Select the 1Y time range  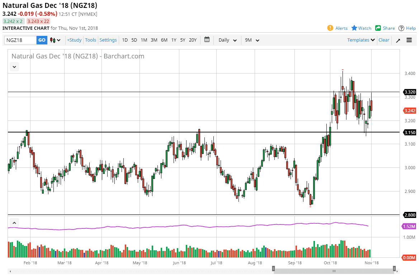click(x=174, y=40)
